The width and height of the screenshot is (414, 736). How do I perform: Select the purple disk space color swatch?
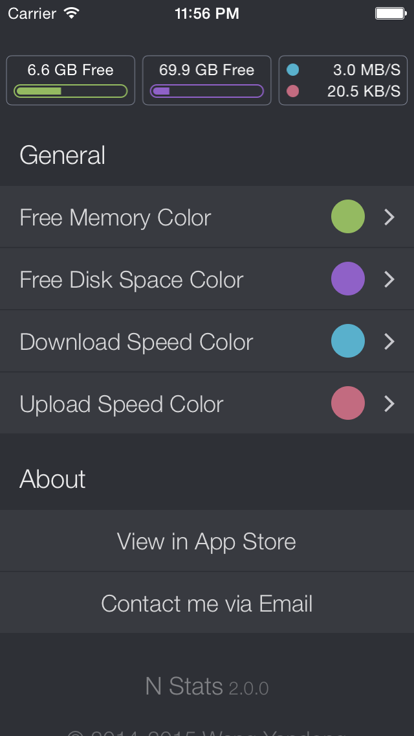coord(347,279)
